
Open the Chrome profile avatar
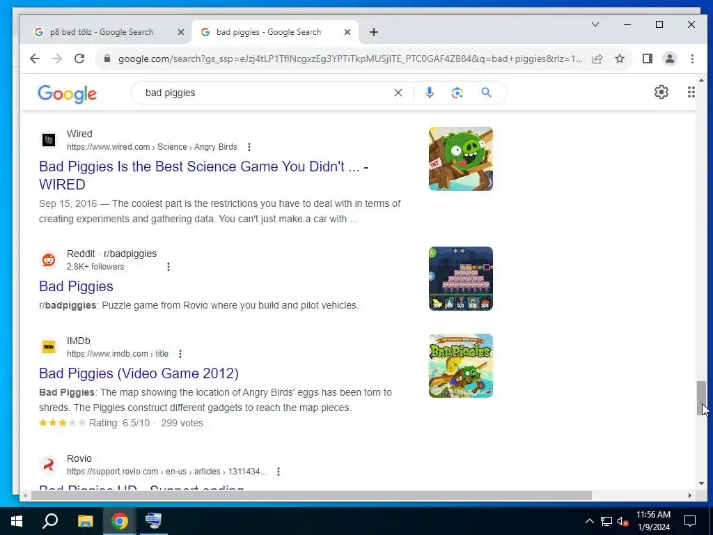pos(669,59)
